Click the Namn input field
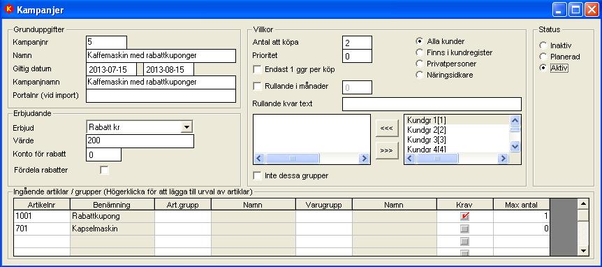Viewport: 602px width, 267px height. tap(161, 56)
